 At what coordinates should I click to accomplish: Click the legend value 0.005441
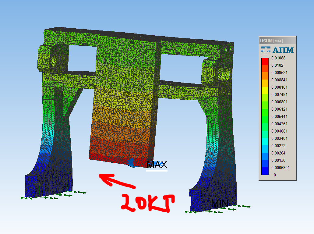pos(279,117)
